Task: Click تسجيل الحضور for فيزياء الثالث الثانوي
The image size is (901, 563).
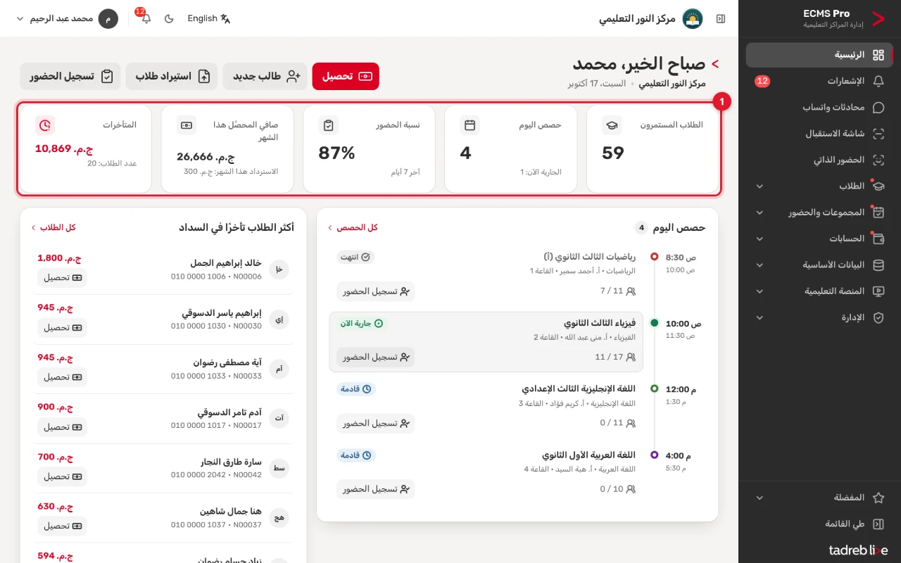Action: click(x=376, y=358)
